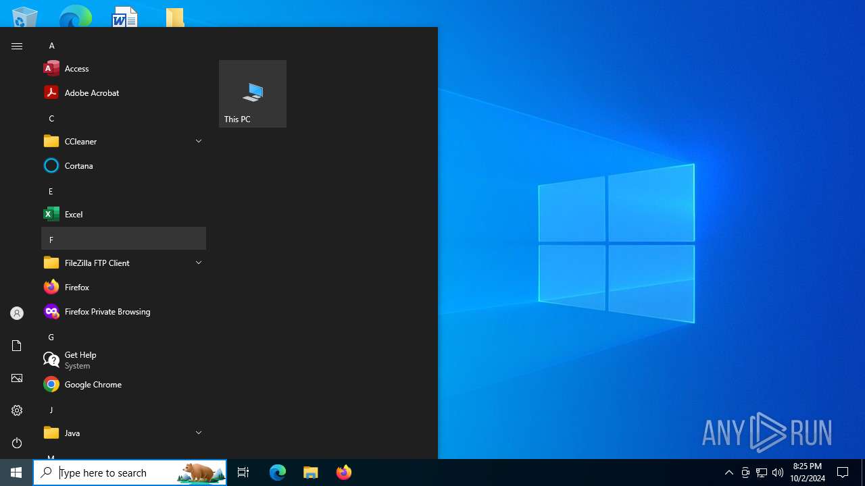Expand the CCleaner folder chevron
The width and height of the screenshot is (865, 486).
click(199, 141)
